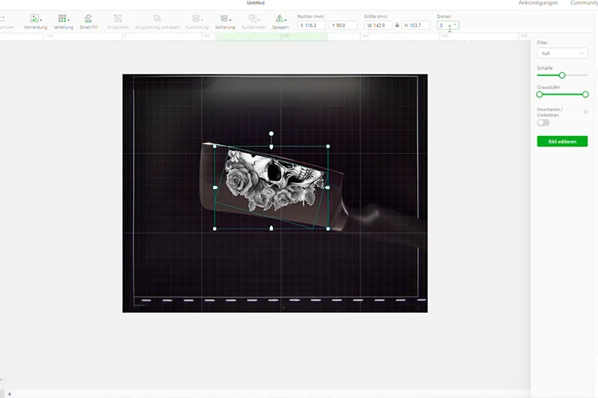Image resolution: width=598 pixels, height=398 pixels.
Task: Toggle the Invertieren / Umkehren switch
Action: pyautogui.click(x=543, y=122)
